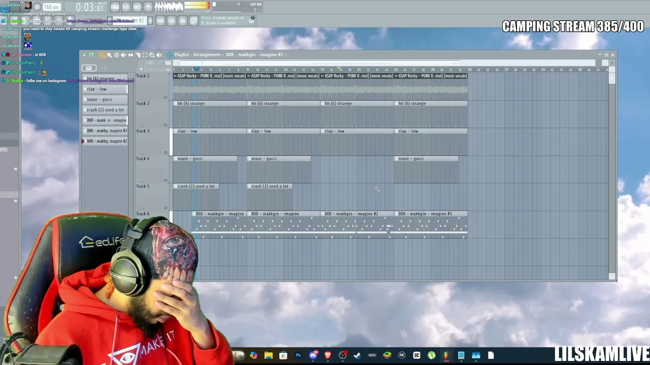This screenshot has width=650, height=365.
Task: Open Discord from the taskbar
Action: coord(313,355)
